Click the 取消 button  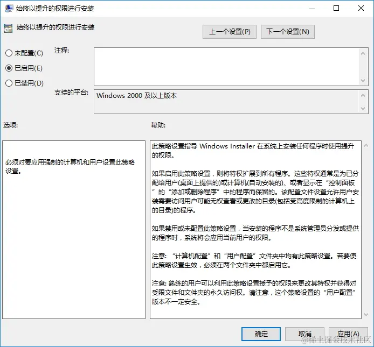pos(304,334)
